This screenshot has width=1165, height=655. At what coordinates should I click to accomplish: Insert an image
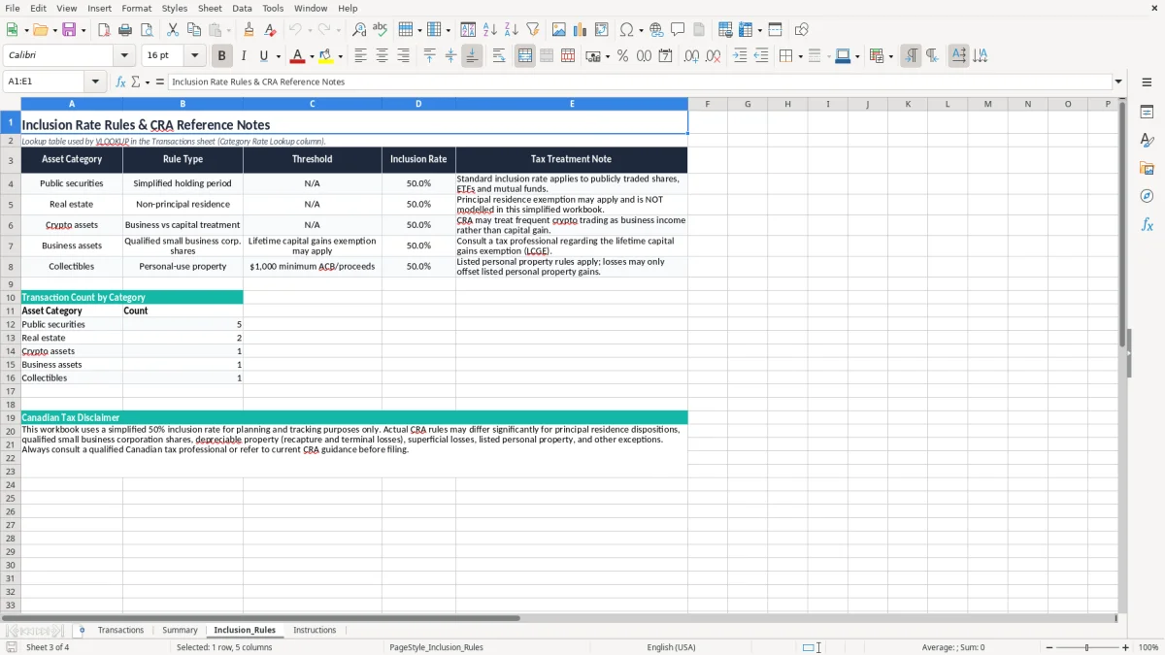point(559,30)
